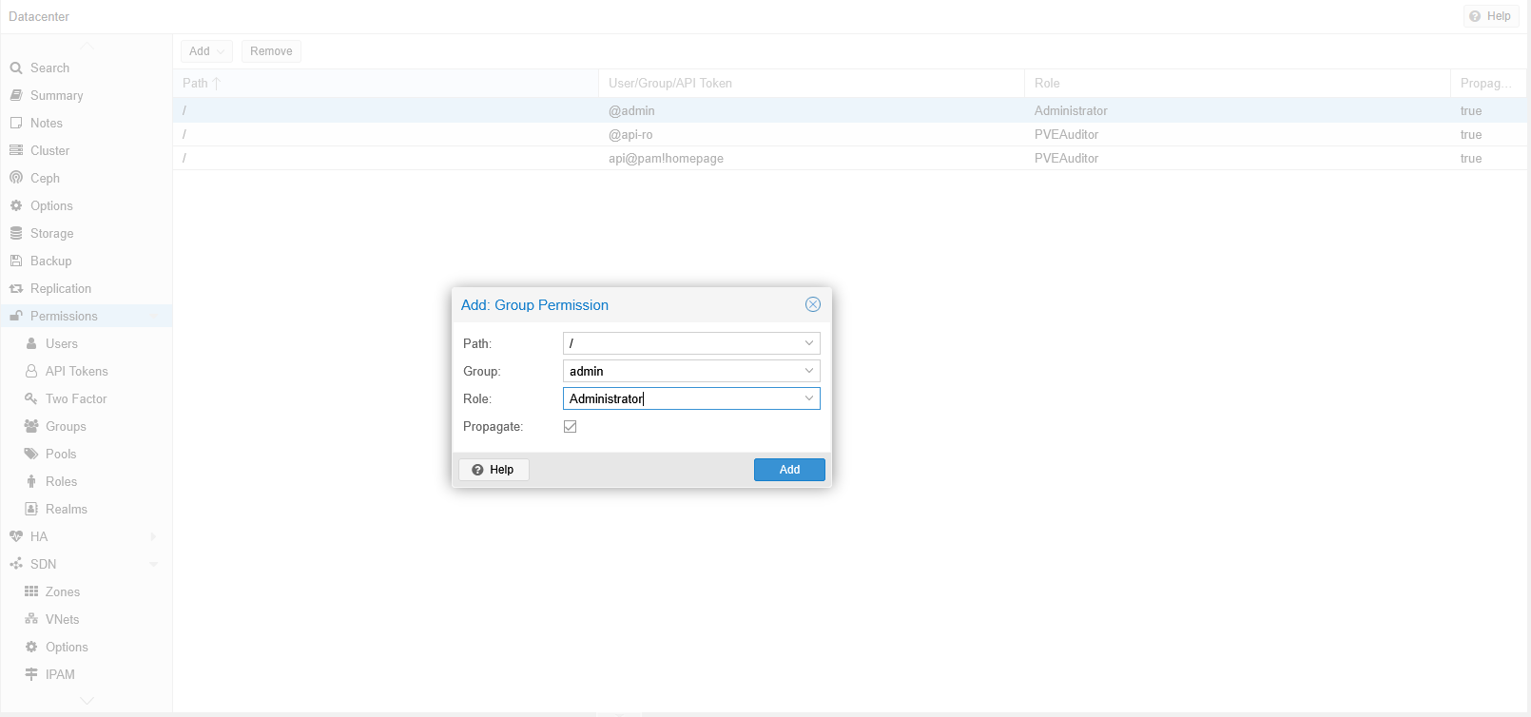Viewport: 1531px width, 717px height.
Task: Click the VNets icon
Action: pyautogui.click(x=31, y=620)
